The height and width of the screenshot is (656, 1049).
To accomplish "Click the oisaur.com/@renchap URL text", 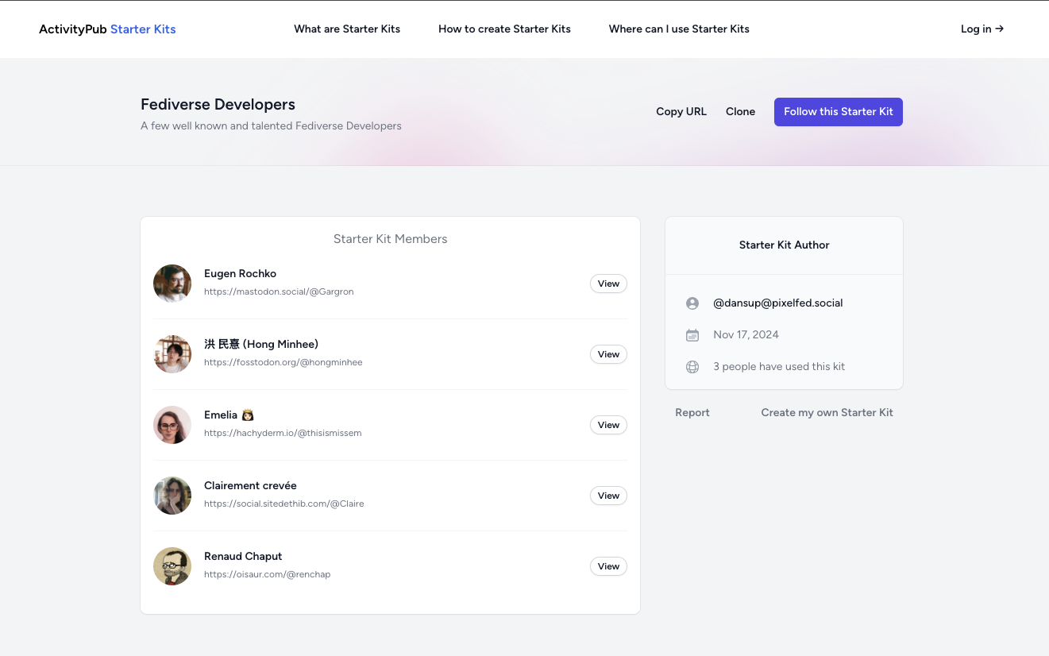I will (267, 575).
